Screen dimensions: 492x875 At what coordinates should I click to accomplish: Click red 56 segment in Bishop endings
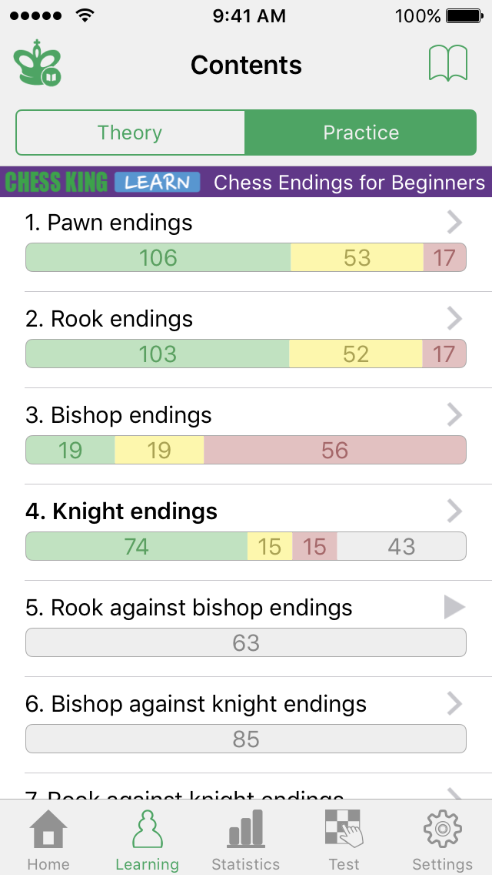(334, 450)
